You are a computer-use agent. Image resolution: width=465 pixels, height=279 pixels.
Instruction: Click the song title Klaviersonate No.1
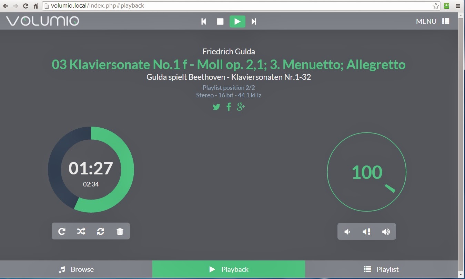click(x=229, y=65)
